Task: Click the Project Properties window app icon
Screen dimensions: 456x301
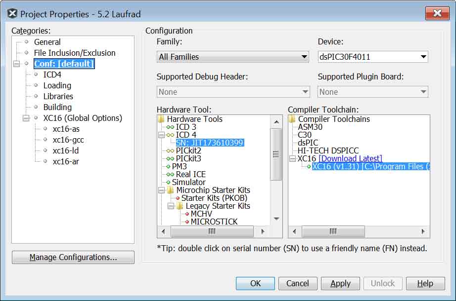Action: [x=12, y=14]
